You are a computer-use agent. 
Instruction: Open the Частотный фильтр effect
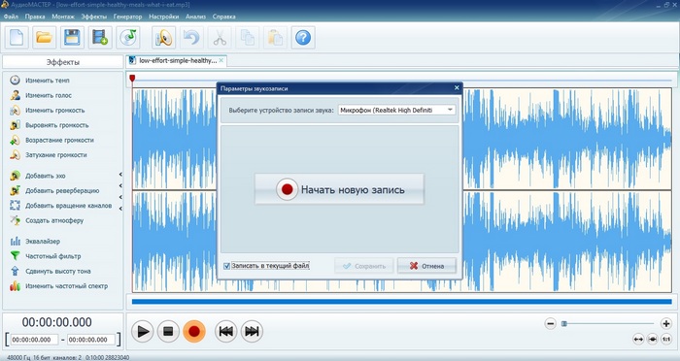(x=46, y=256)
